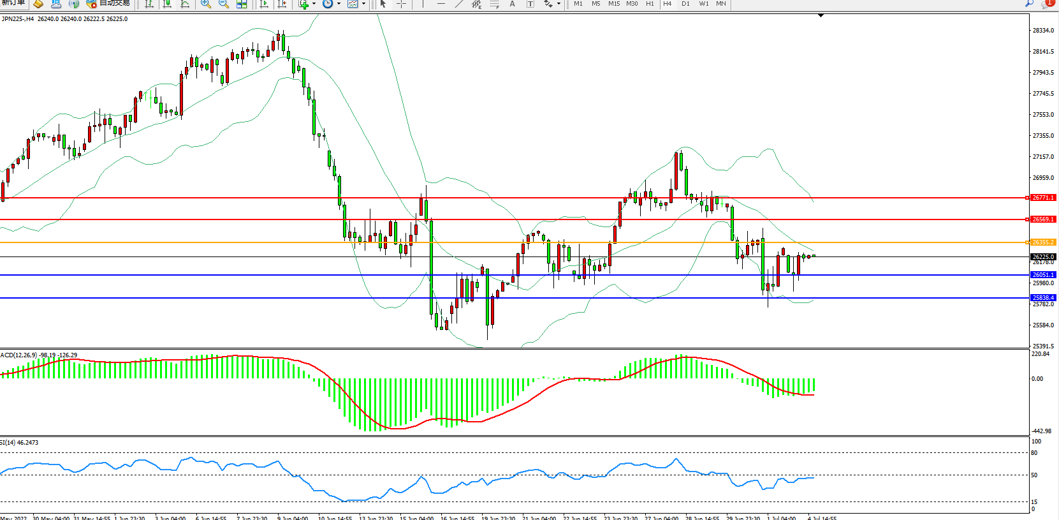Switch to the M15 timeframe
Screen dimensions: 1059x520
(613, 4)
